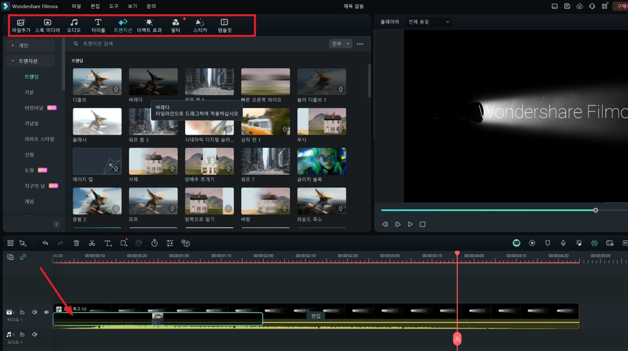Screen dimensions: 628x351
Task: Click the red playhead marker on timeline ruler
Action: 457,253
